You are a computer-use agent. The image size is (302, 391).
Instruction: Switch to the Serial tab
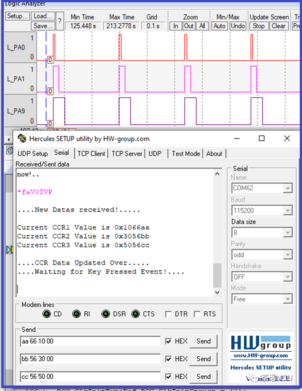[x=62, y=153]
